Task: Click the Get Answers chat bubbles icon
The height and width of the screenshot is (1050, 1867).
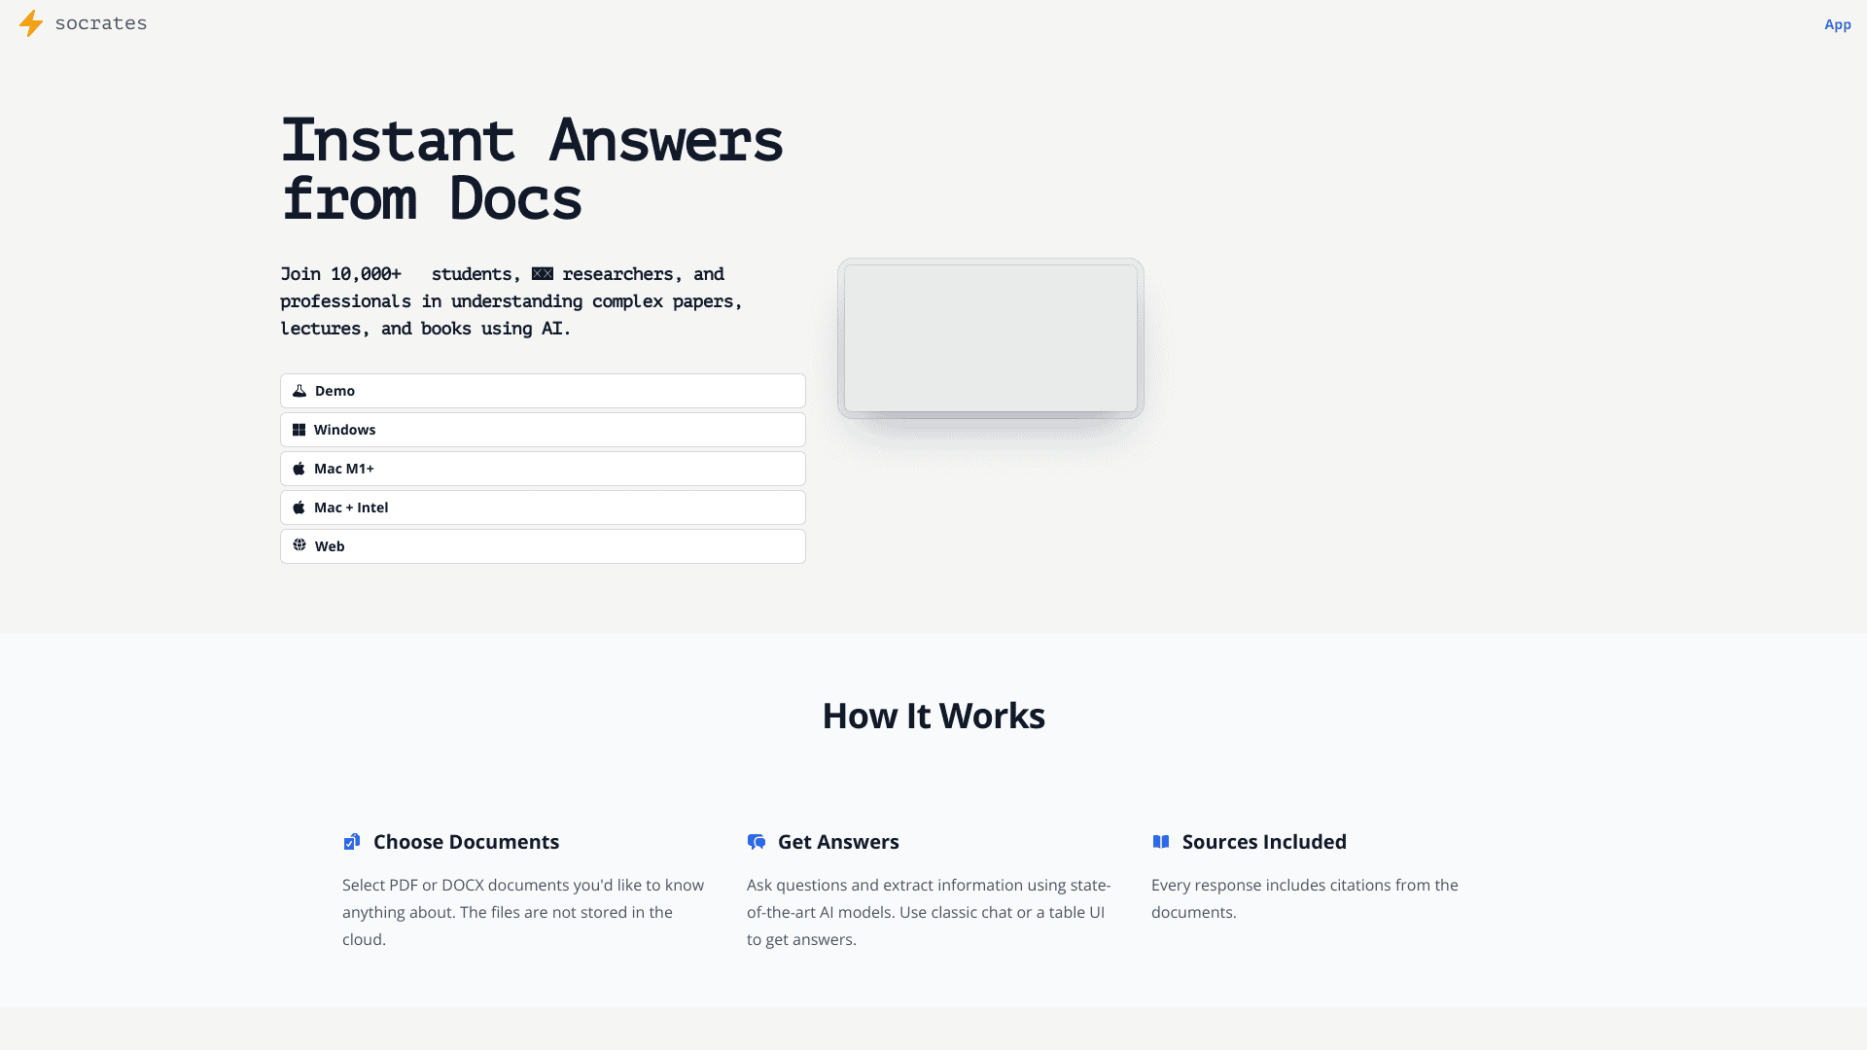Action: point(757,841)
